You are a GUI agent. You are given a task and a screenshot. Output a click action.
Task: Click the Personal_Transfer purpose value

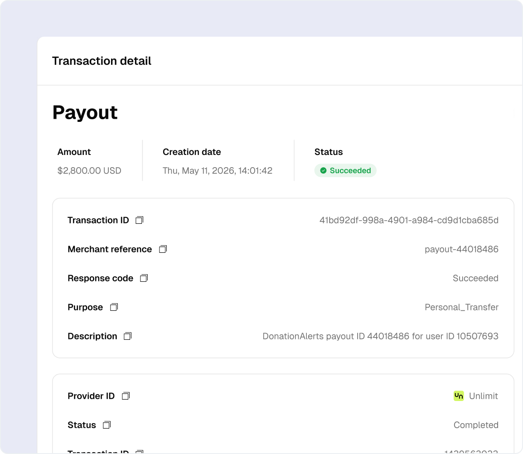[x=461, y=307]
